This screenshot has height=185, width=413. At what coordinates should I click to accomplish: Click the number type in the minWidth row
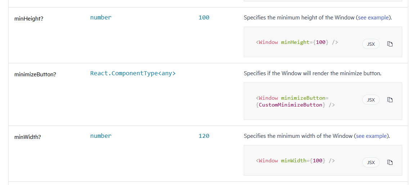101,136
